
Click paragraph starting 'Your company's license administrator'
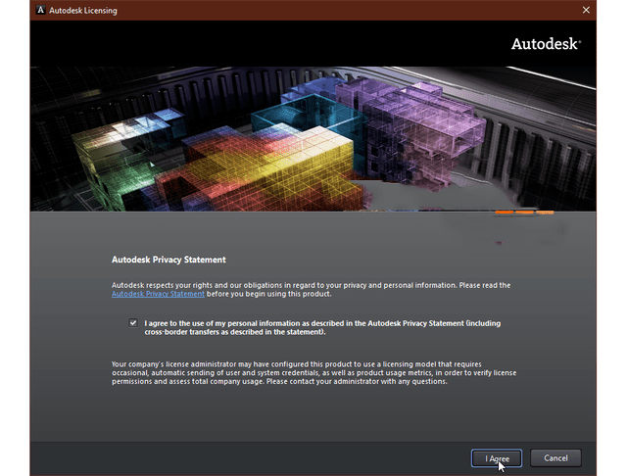pyautogui.click(x=313, y=373)
